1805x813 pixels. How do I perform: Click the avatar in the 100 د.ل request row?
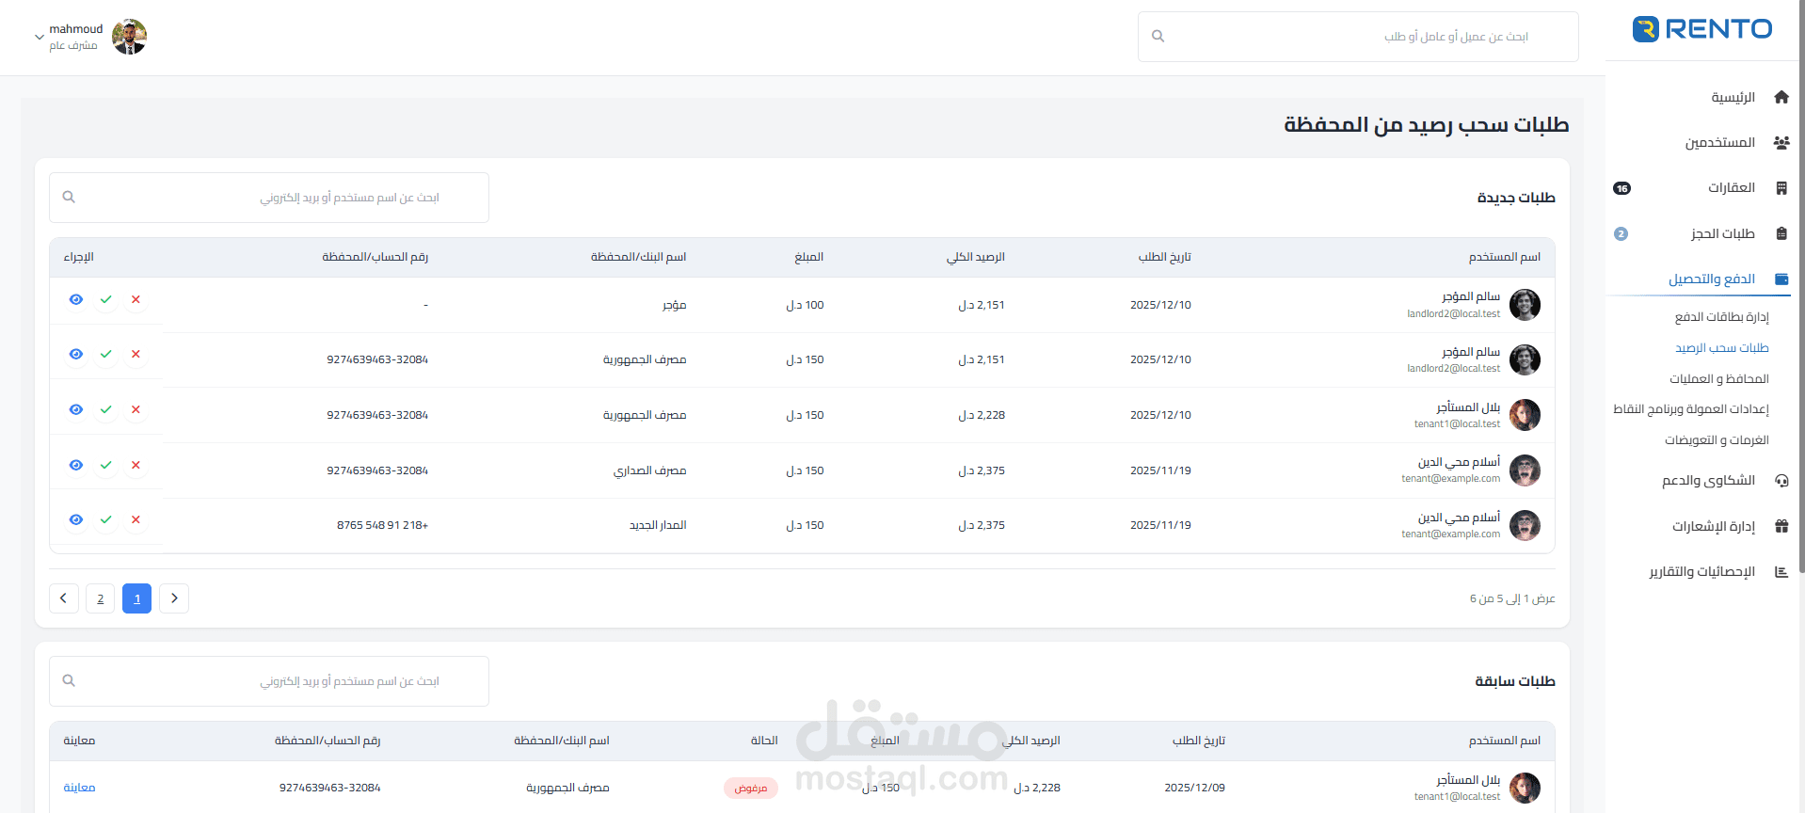(x=1525, y=305)
